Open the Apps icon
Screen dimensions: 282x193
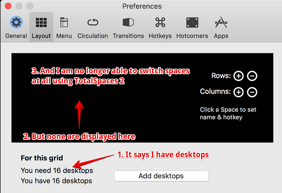click(x=221, y=22)
